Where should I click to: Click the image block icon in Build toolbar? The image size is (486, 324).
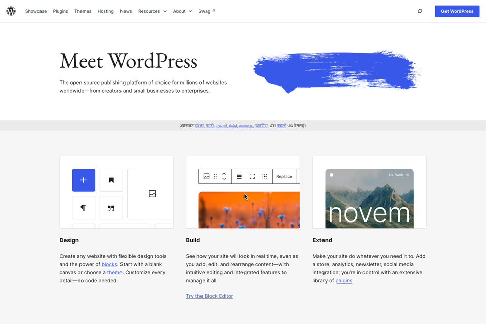(x=206, y=176)
